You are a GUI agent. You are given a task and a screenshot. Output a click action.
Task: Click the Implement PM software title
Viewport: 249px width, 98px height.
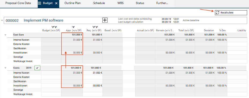[43, 20]
